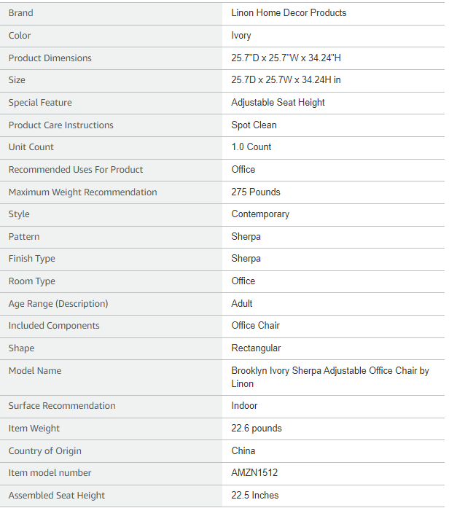Click the 1.0 Count value
Screen dimensions: 449x508
(x=251, y=147)
